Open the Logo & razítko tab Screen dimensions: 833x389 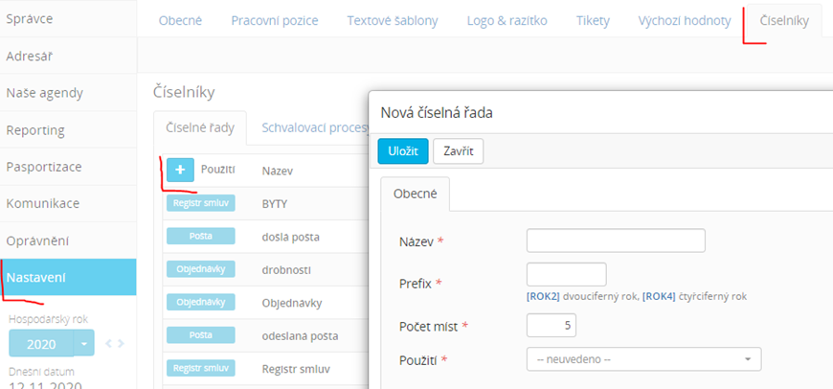point(507,20)
